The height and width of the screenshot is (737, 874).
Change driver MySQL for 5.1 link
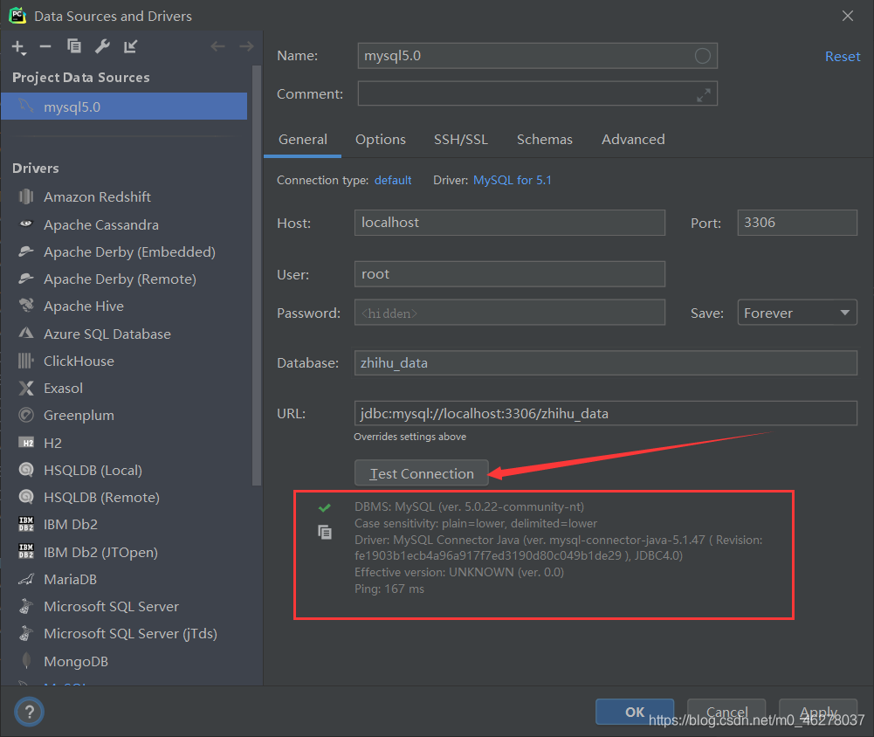click(x=513, y=180)
